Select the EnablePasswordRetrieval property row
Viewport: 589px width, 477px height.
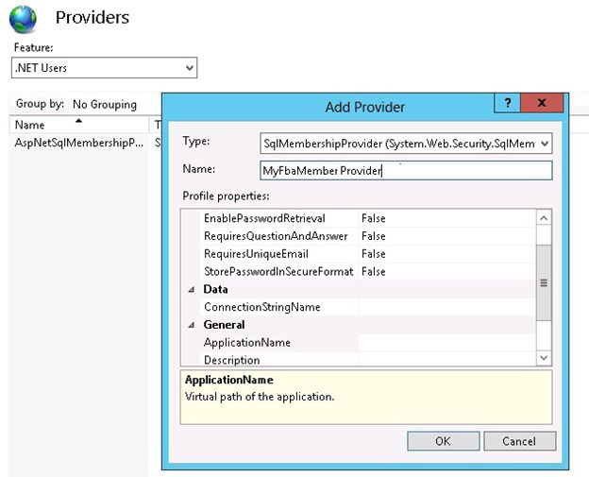point(263,218)
